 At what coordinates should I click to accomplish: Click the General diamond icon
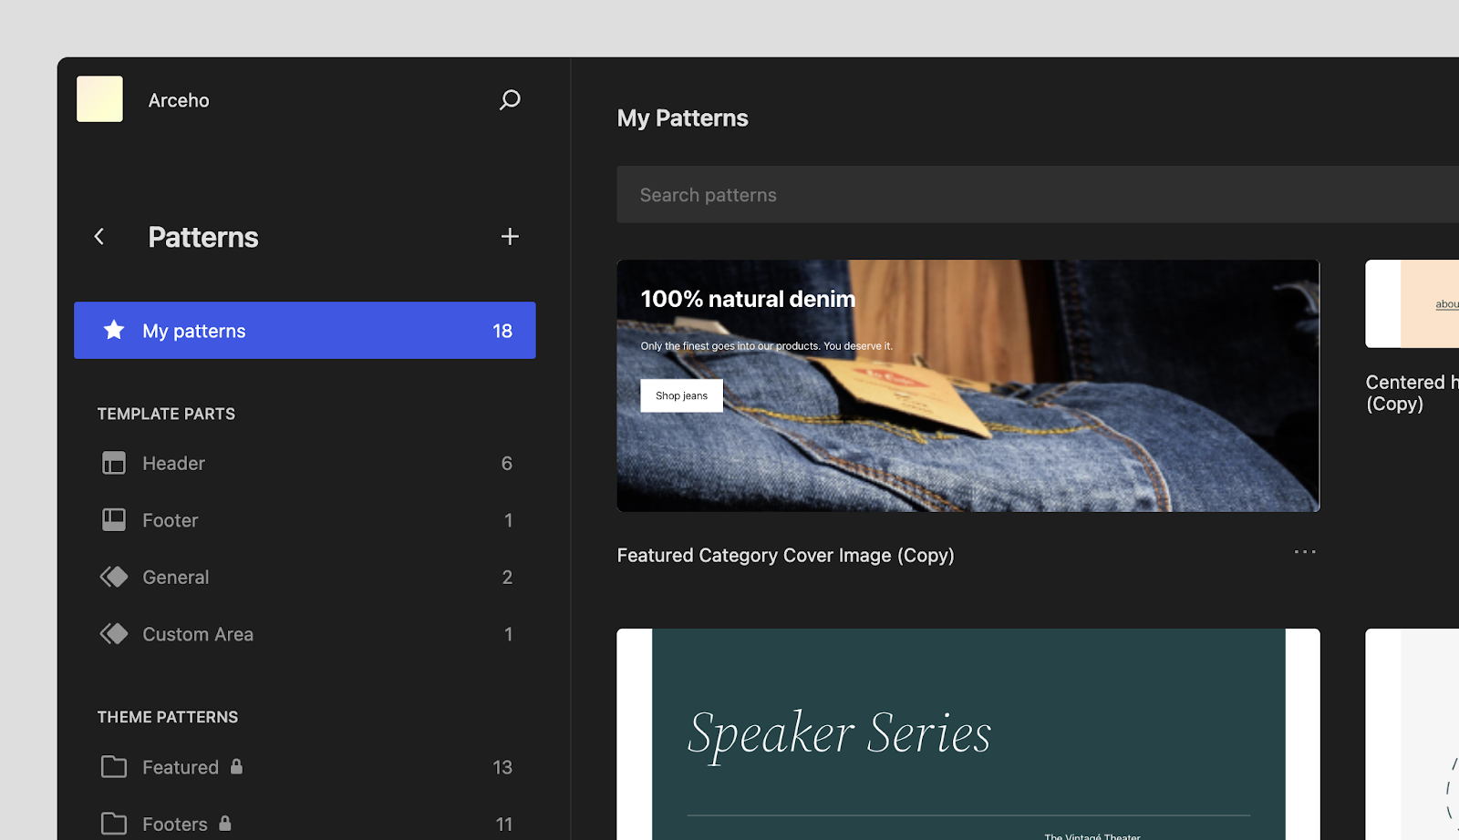(x=114, y=577)
